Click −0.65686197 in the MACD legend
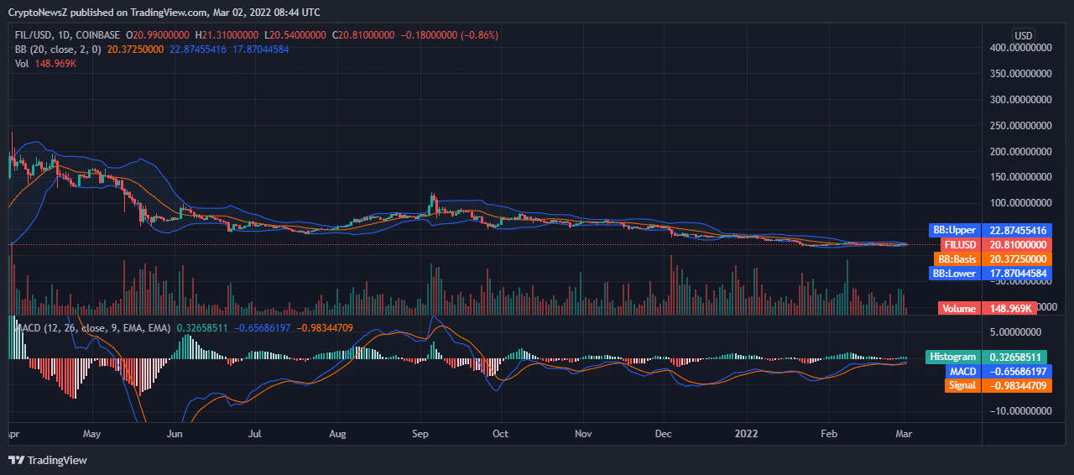The height and width of the screenshot is (475, 1074). 261,327
